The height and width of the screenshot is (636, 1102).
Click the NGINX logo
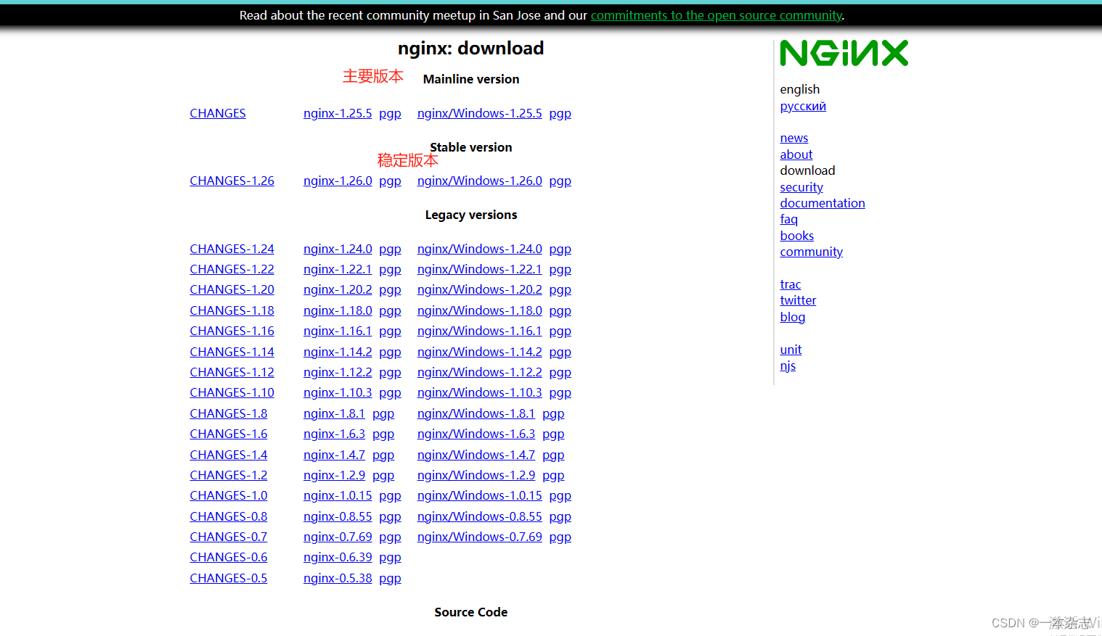pos(844,52)
